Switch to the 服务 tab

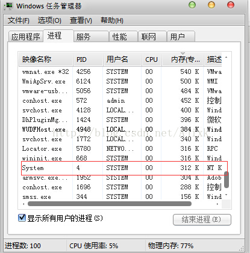tap(91, 37)
